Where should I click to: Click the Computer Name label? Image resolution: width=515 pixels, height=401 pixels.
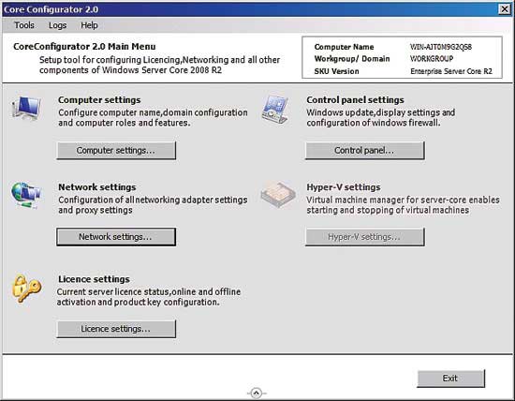(x=344, y=47)
